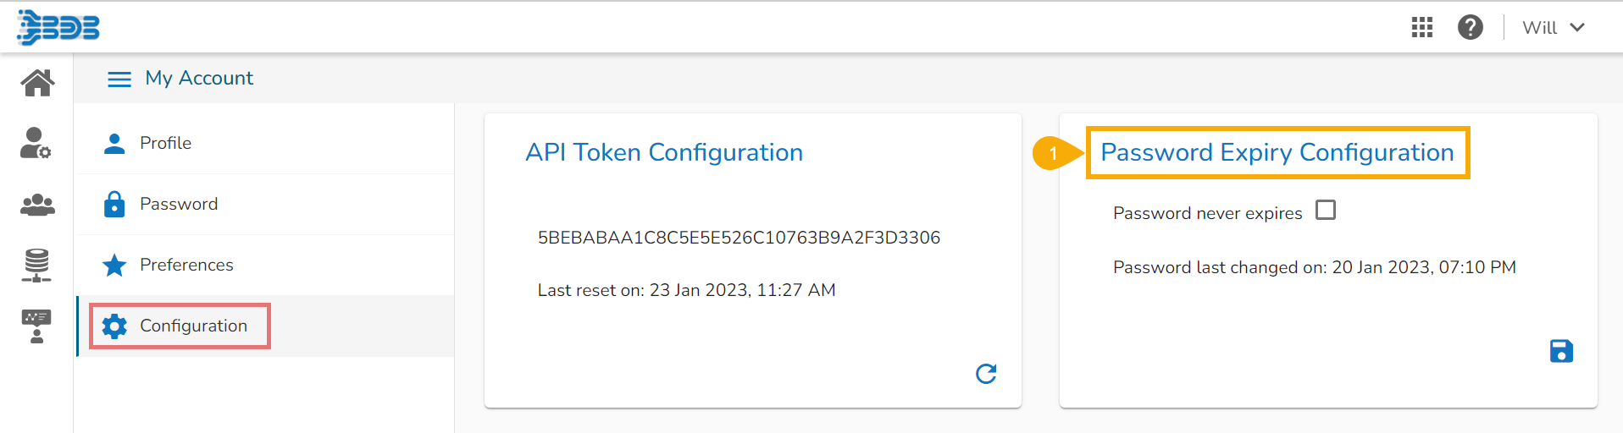The image size is (1623, 433).
Task: Open the user groups sidebar icon
Action: tap(37, 205)
